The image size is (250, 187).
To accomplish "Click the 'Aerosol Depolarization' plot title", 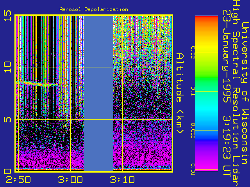I will (94, 9).
